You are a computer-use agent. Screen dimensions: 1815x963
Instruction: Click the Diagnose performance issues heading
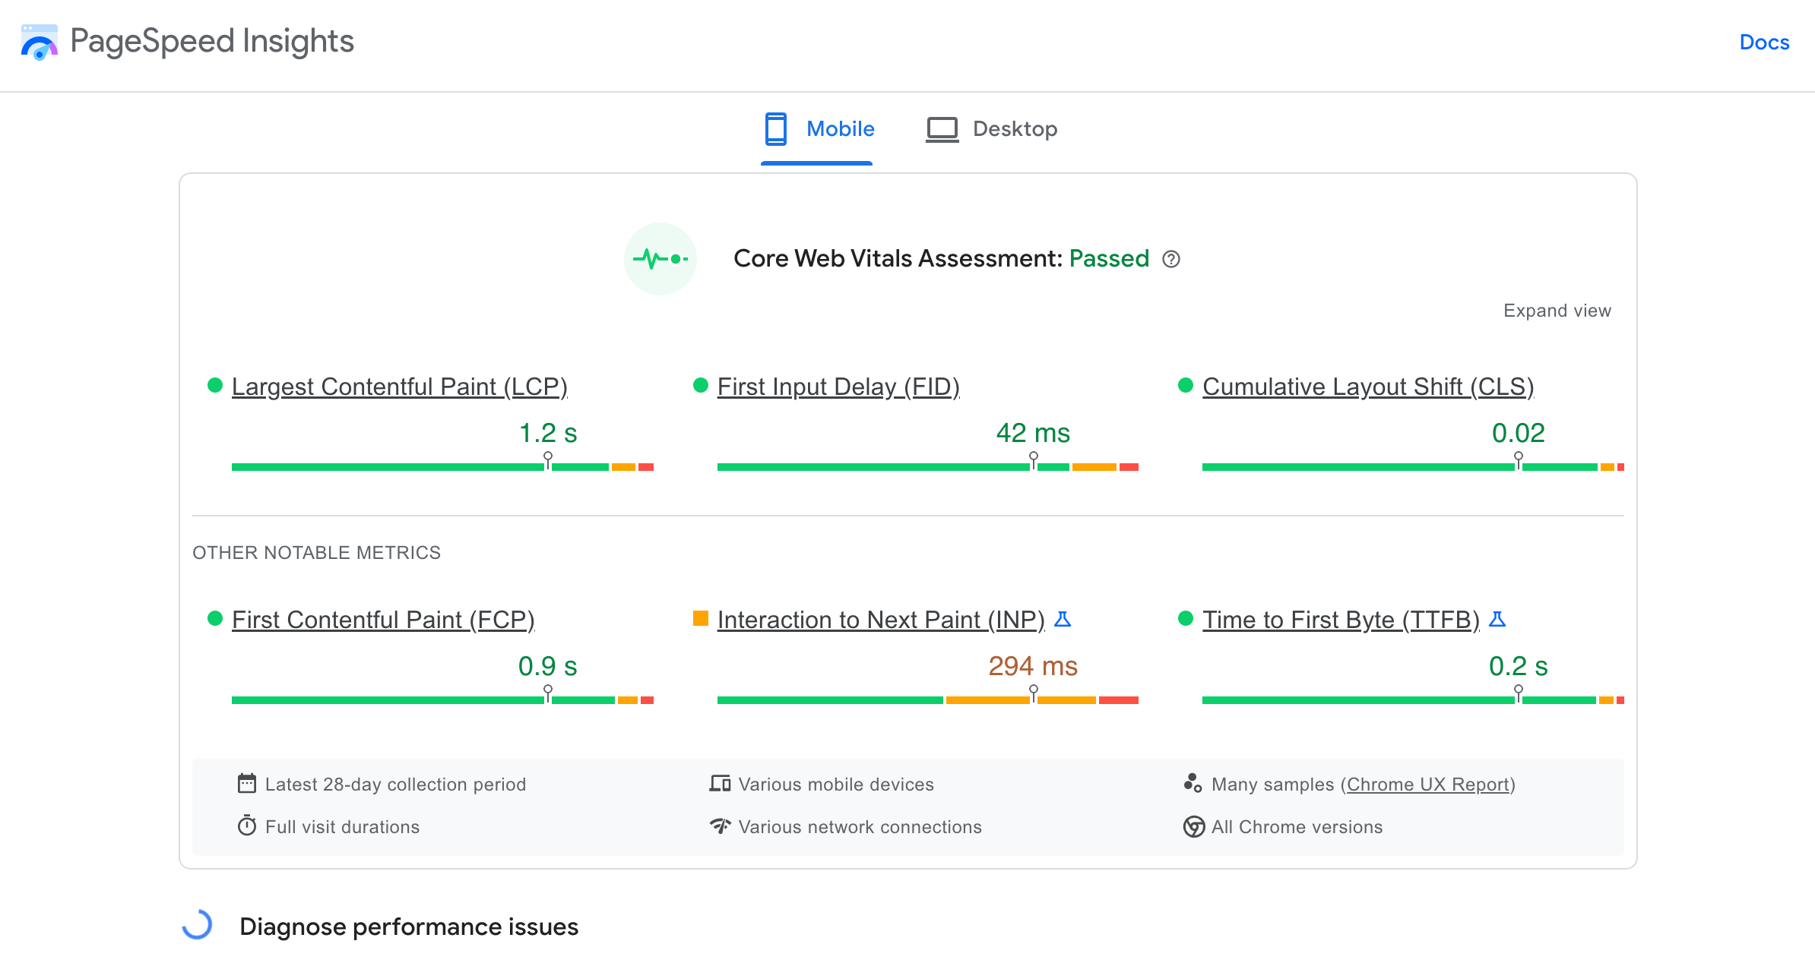(408, 927)
